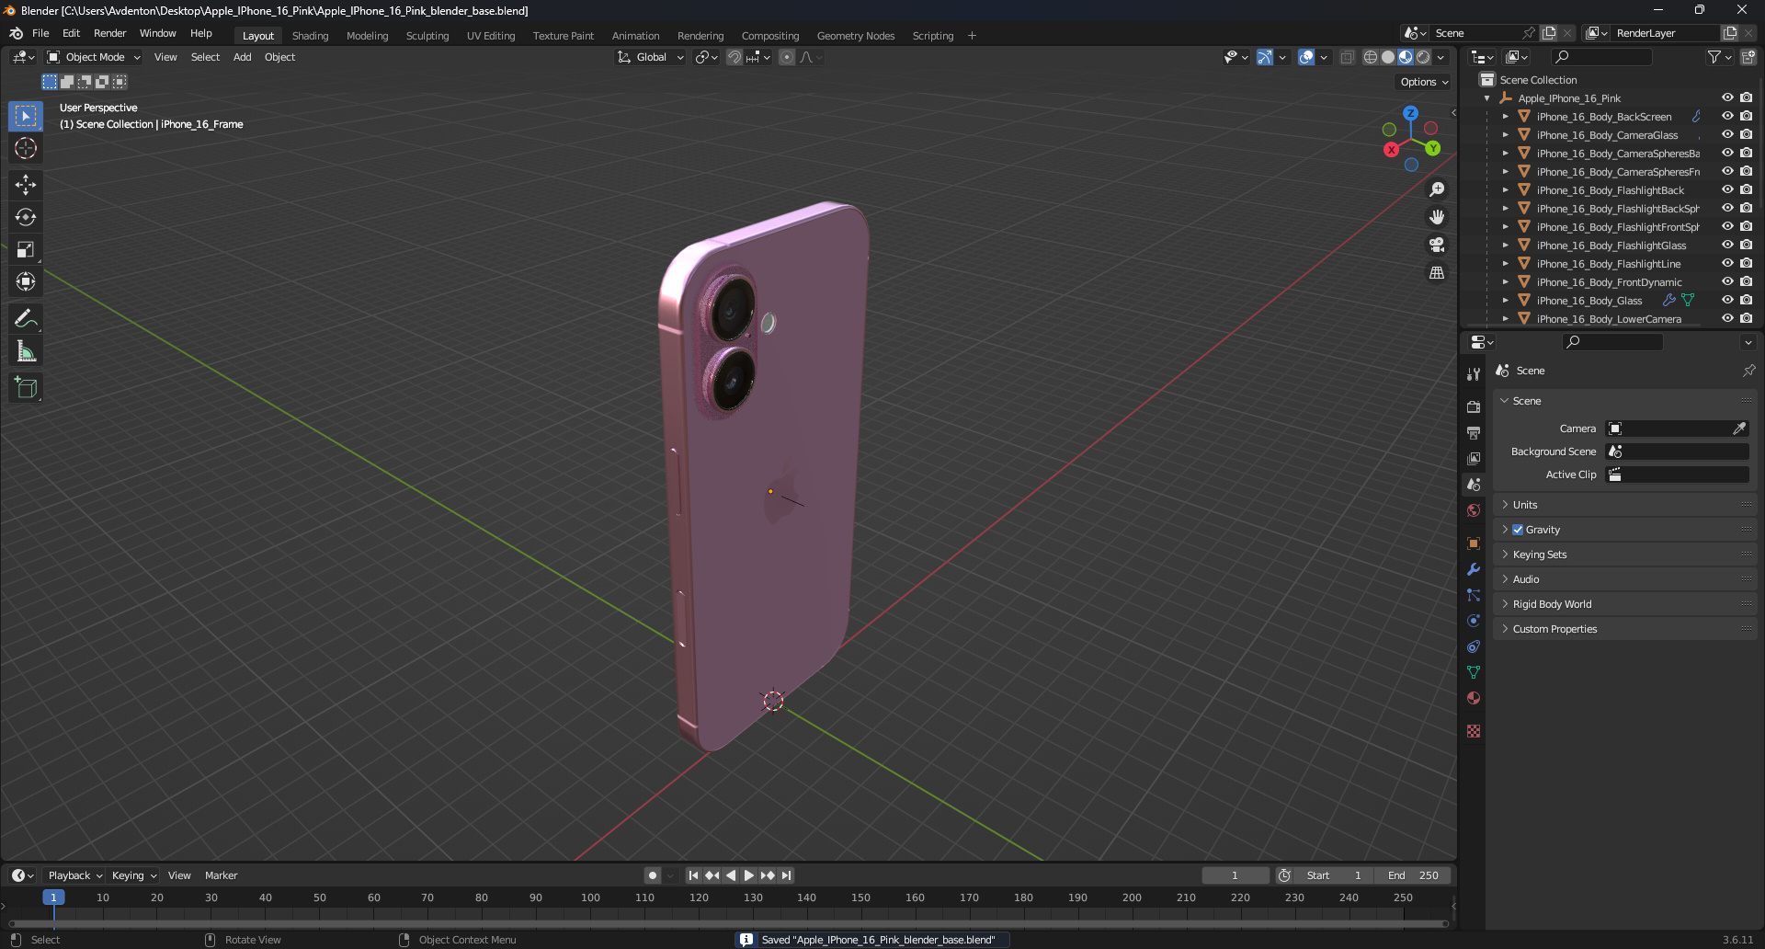Select the Cursor tool in toolbar
Image resolution: width=1765 pixels, height=949 pixels.
click(x=26, y=149)
